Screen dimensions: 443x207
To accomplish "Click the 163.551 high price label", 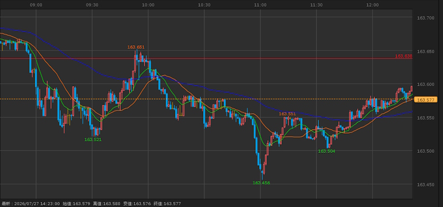I will [x=287, y=114].
